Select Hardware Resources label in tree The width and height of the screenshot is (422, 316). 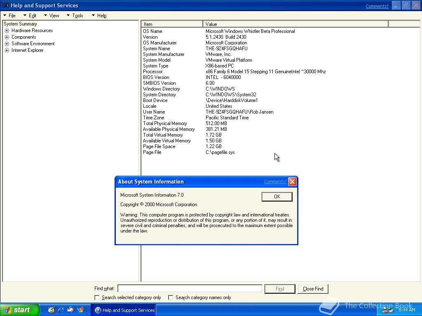32,30
